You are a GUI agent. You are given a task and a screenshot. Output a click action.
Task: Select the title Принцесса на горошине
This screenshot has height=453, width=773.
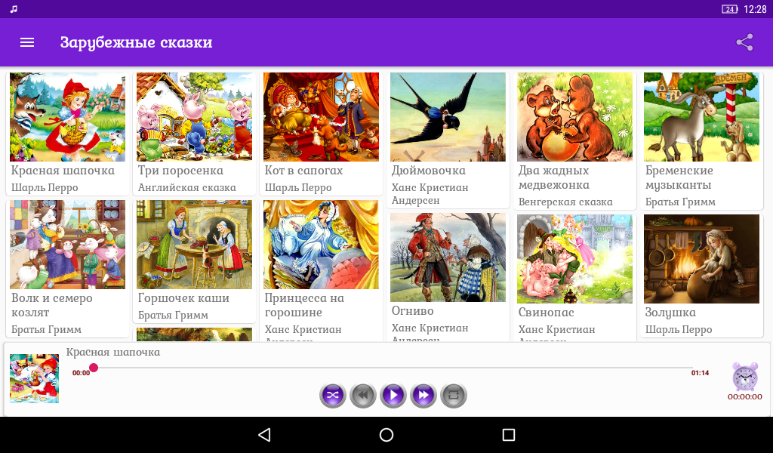[x=304, y=305]
